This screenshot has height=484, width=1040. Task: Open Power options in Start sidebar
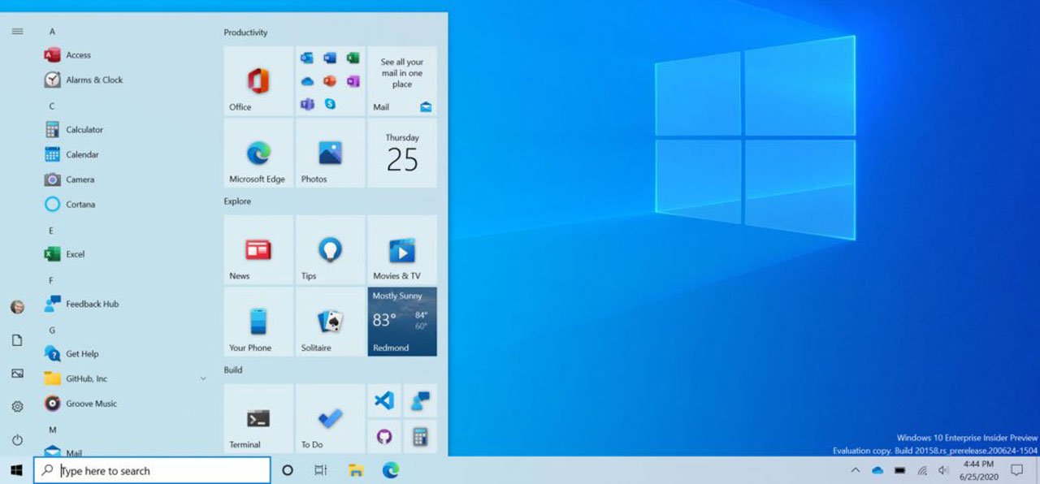17,440
